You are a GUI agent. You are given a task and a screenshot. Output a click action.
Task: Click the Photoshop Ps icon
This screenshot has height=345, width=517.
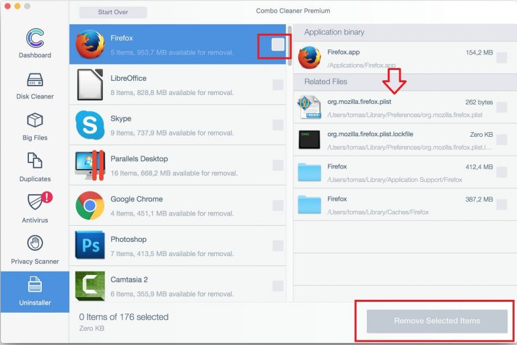pyautogui.click(x=90, y=245)
